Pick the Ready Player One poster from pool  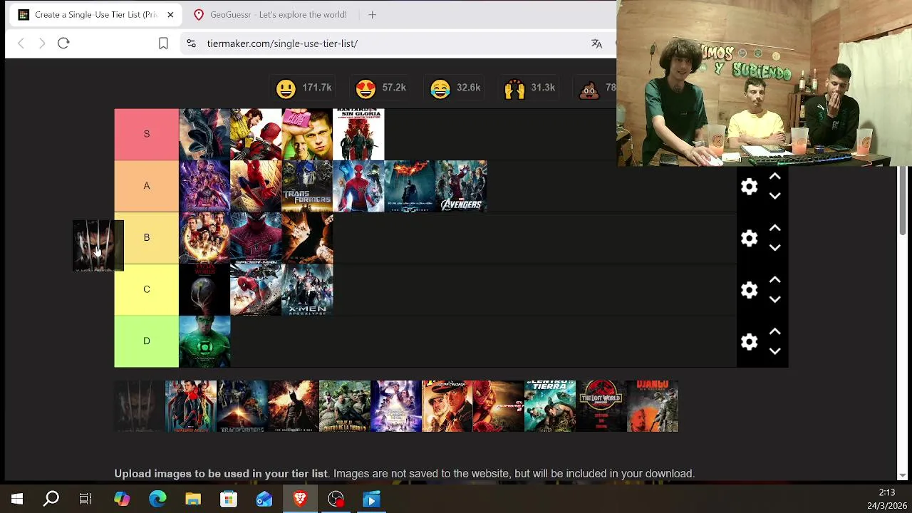coord(396,406)
